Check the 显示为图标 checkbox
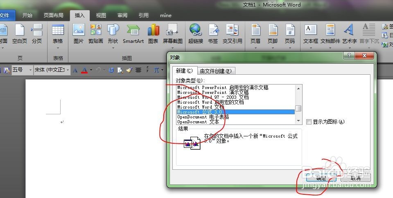This screenshot has height=198, width=393. (309, 122)
